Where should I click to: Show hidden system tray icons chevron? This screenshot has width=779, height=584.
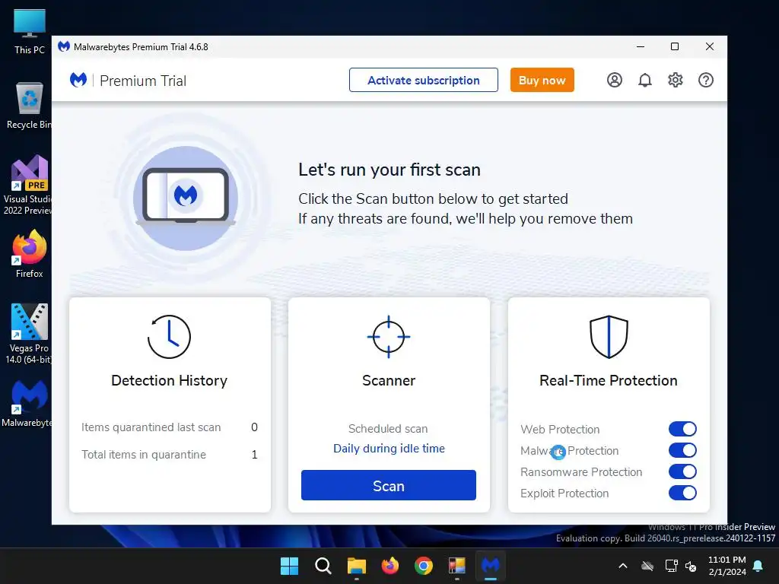[622, 566]
